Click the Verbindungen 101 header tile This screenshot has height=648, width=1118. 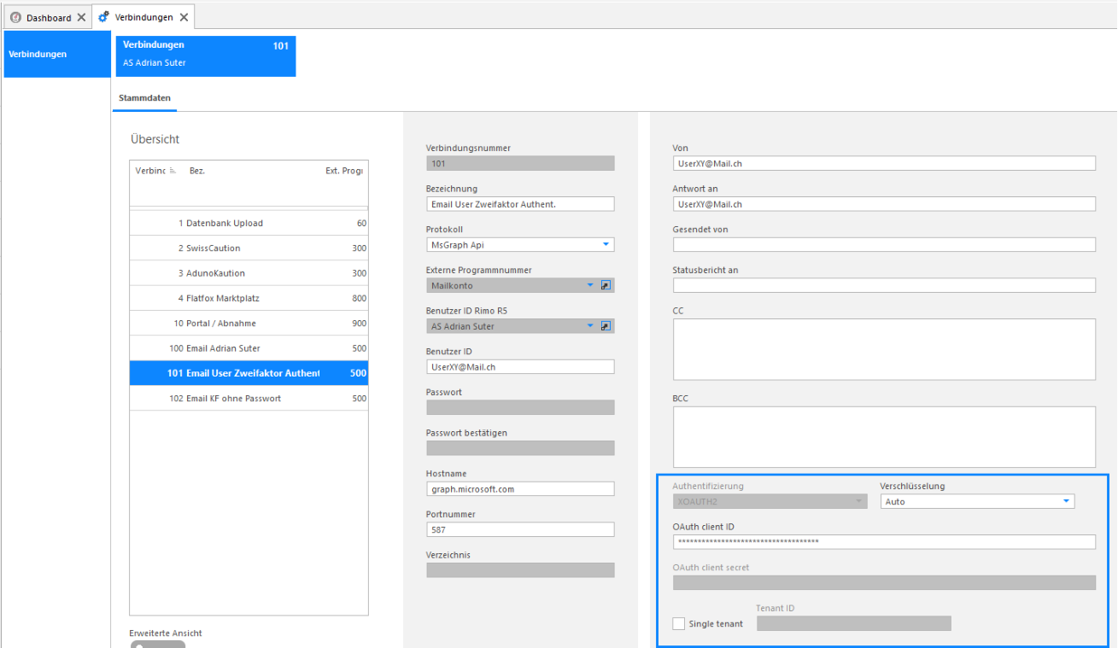point(206,56)
